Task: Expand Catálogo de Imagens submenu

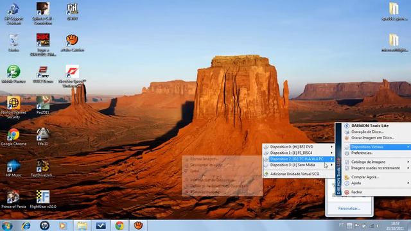Action: 377,162
